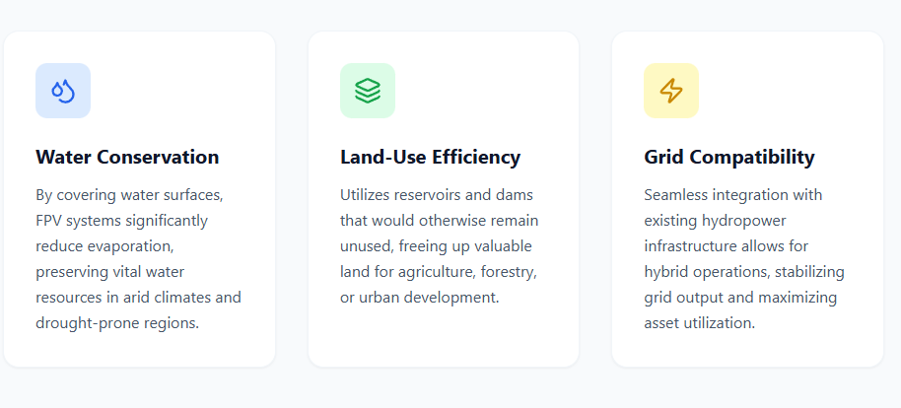901x408 pixels.
Task: Click the text "Utilizes reservoirs and dams"
Action: click(436, 194)
